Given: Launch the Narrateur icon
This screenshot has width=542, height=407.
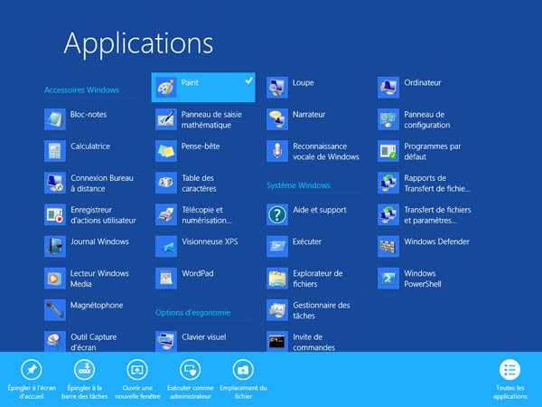Looking at the screenshot, I should click(277, 119).
